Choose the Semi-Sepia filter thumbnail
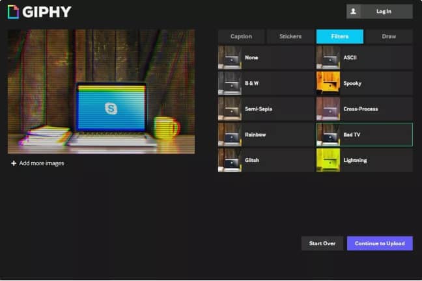This screenshot has height=281, width=422. coord(230,109)
